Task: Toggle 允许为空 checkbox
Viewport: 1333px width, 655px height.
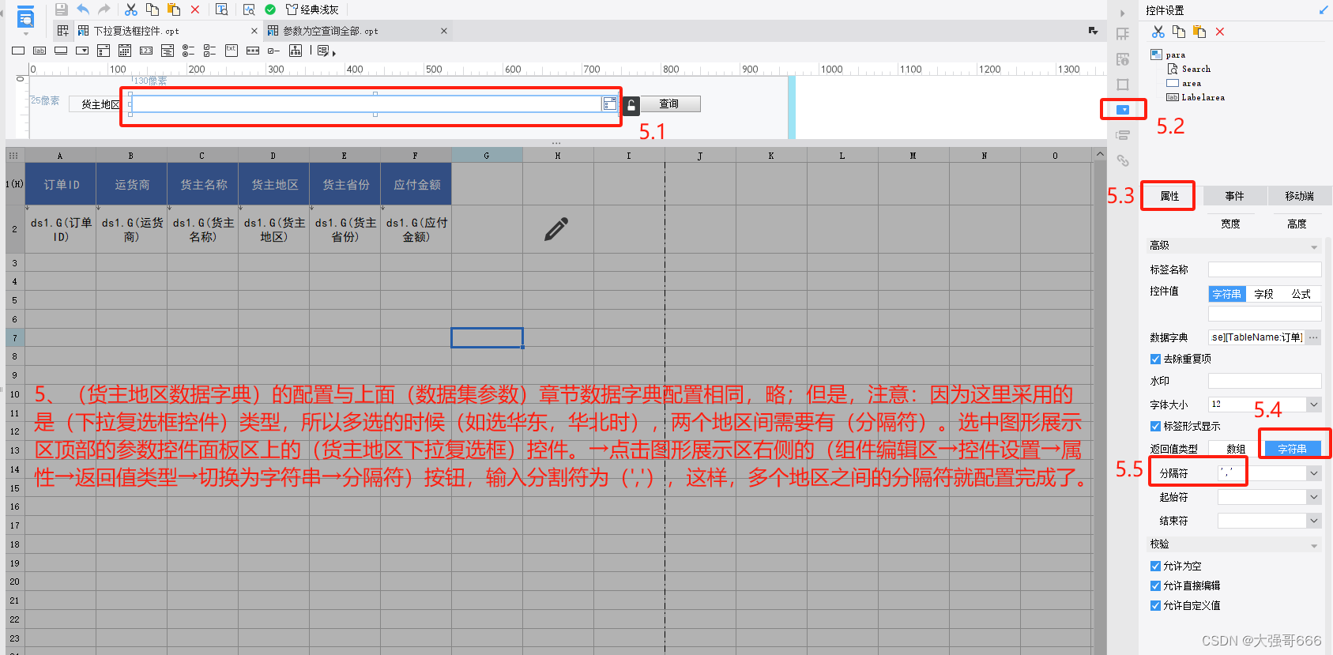Action: (x=1155, y=566)
